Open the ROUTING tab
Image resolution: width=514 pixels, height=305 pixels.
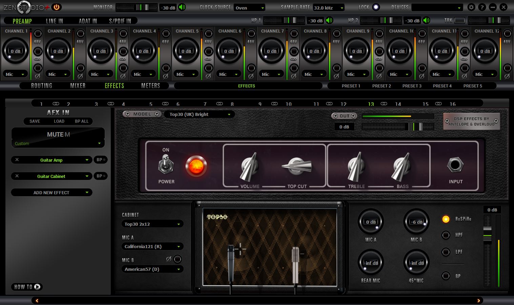point(42,86)
